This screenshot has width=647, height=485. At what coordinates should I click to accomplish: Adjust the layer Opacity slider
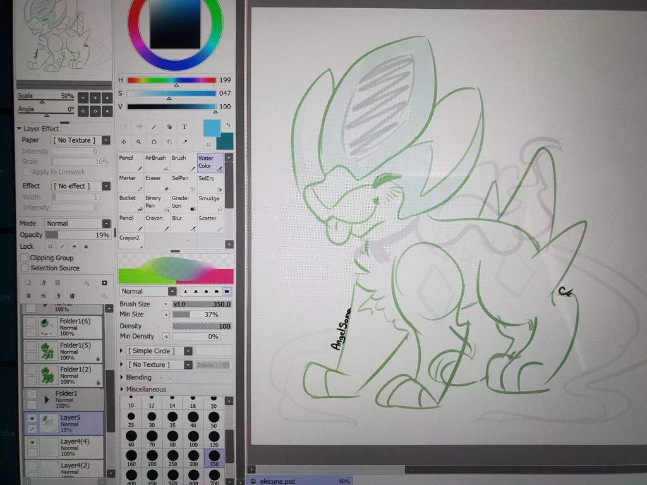[x=78, y=235]
